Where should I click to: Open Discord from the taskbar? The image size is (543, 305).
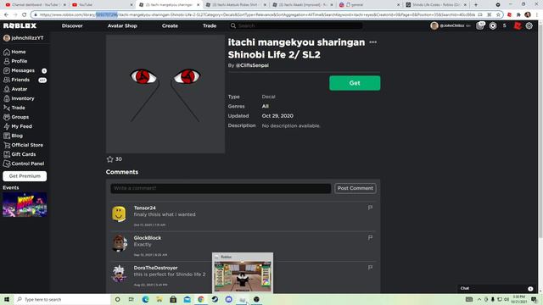click(228, 299)
